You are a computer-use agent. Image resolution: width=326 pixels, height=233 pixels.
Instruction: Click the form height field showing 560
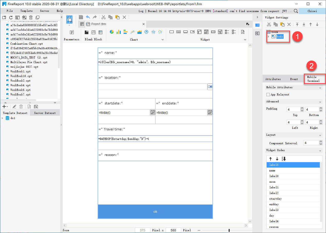(173, 230)
